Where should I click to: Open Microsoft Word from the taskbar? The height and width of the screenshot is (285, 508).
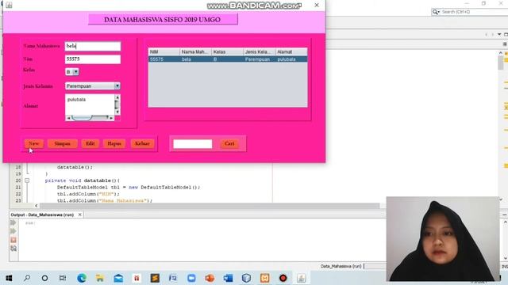point(228,278)
